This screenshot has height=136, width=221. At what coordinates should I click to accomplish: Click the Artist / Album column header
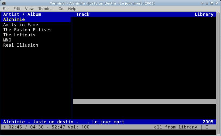pos(22,14)
